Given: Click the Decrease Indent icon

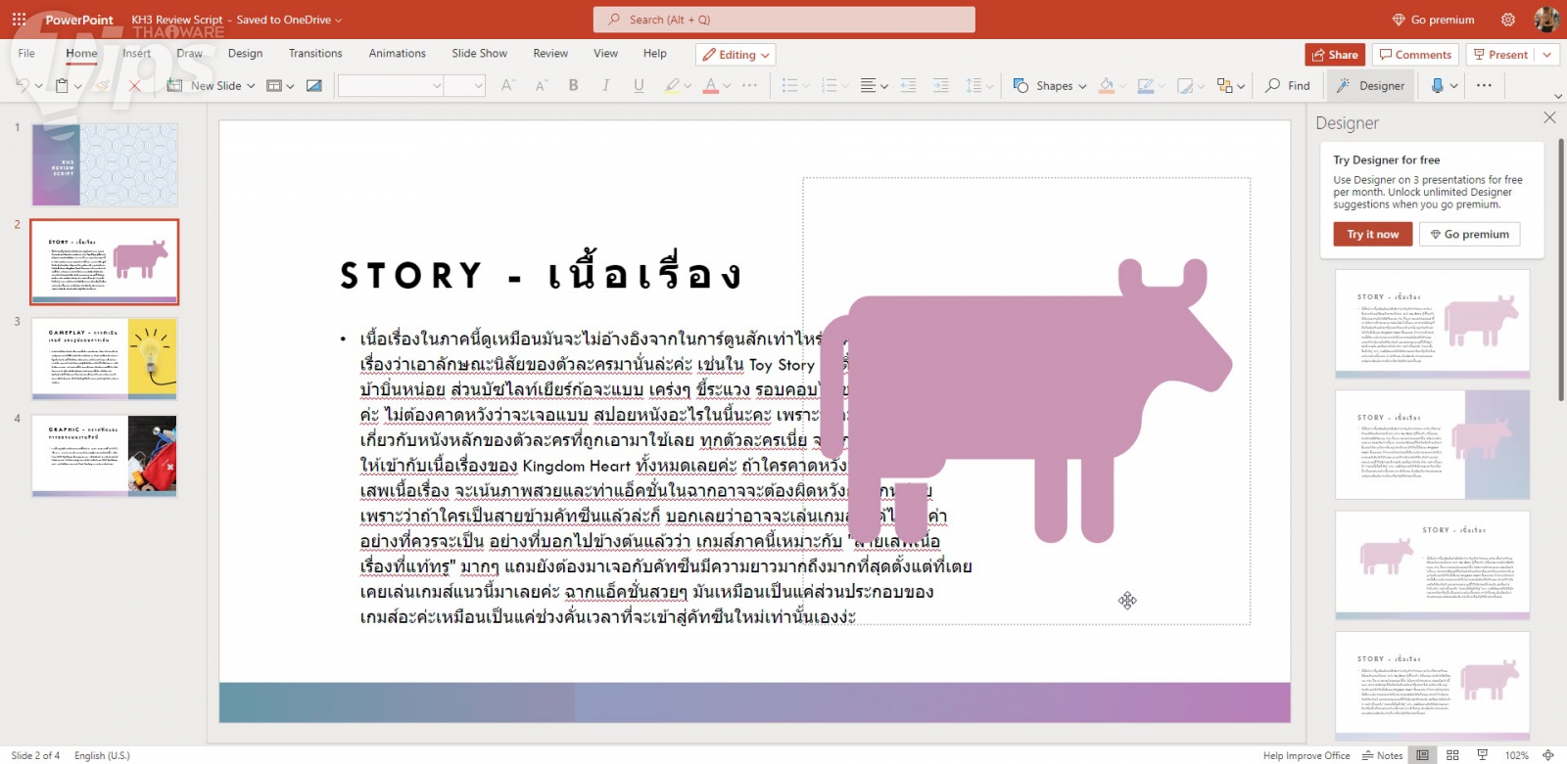Looking at the screenshot, I should point(908,86).
